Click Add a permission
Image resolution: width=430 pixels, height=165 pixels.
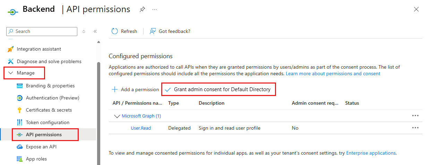(135, 89)
